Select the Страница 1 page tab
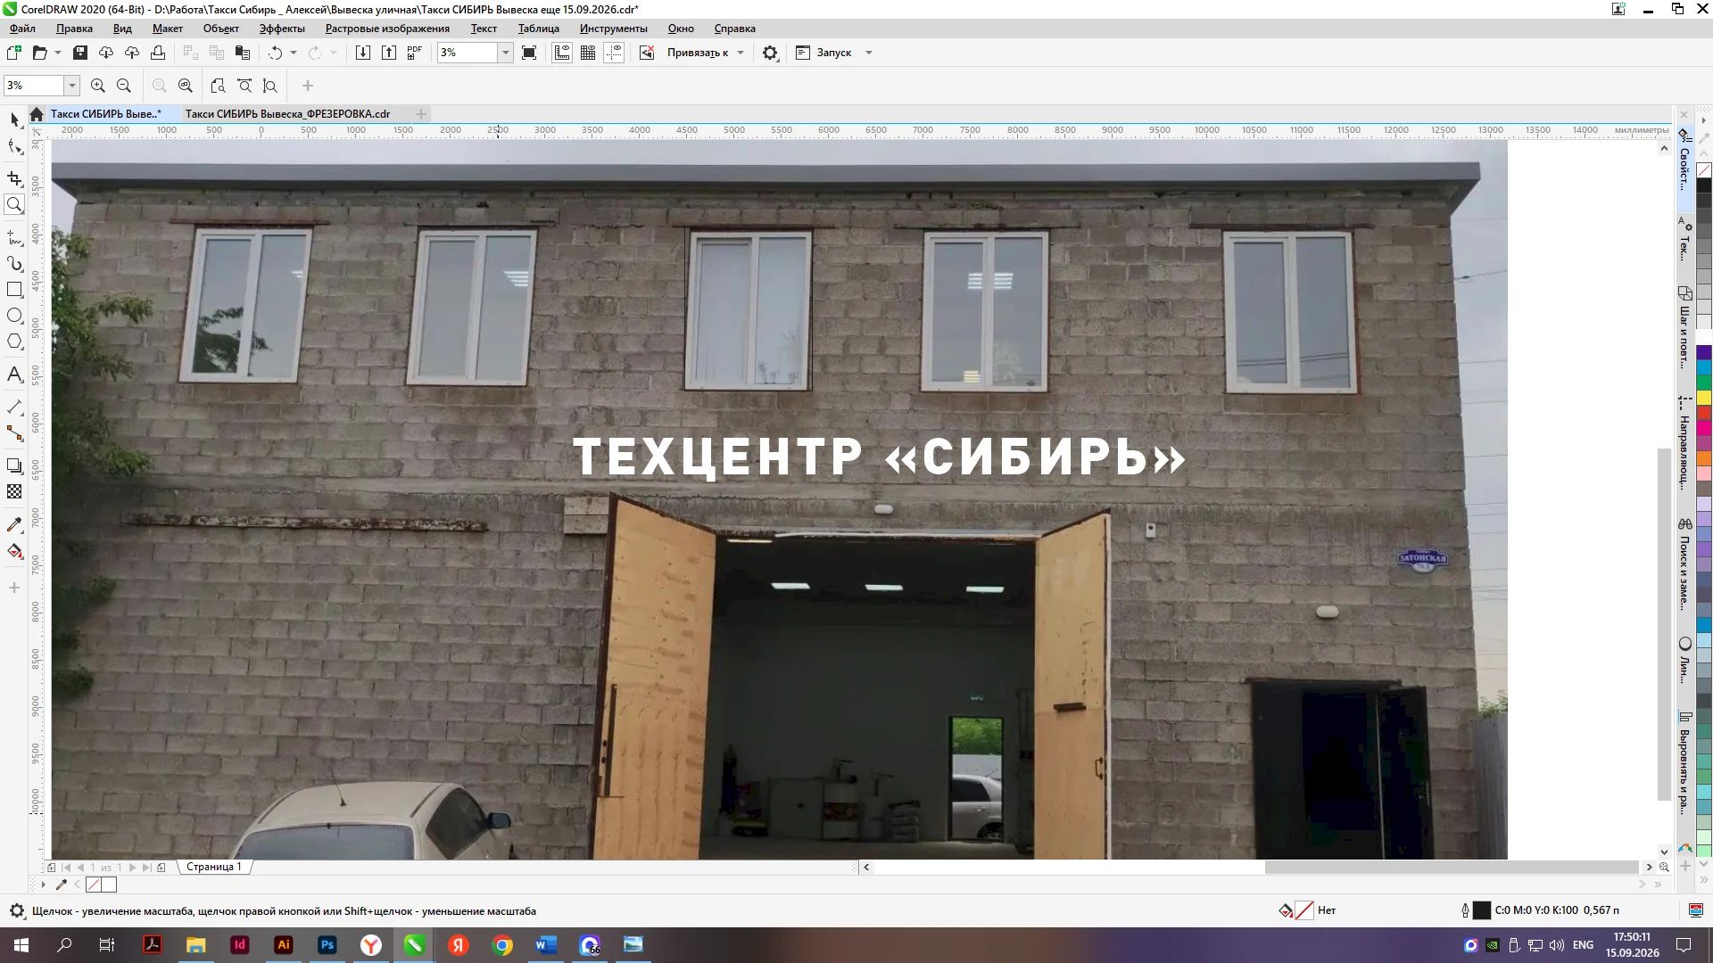The width and height of the screenshot is (1713, 963). [214, 867]
